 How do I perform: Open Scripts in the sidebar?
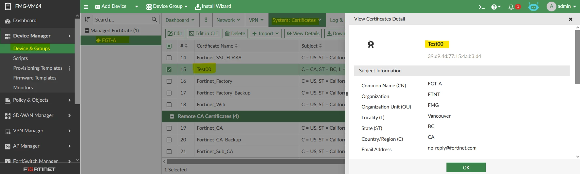[x=20, y=58]
